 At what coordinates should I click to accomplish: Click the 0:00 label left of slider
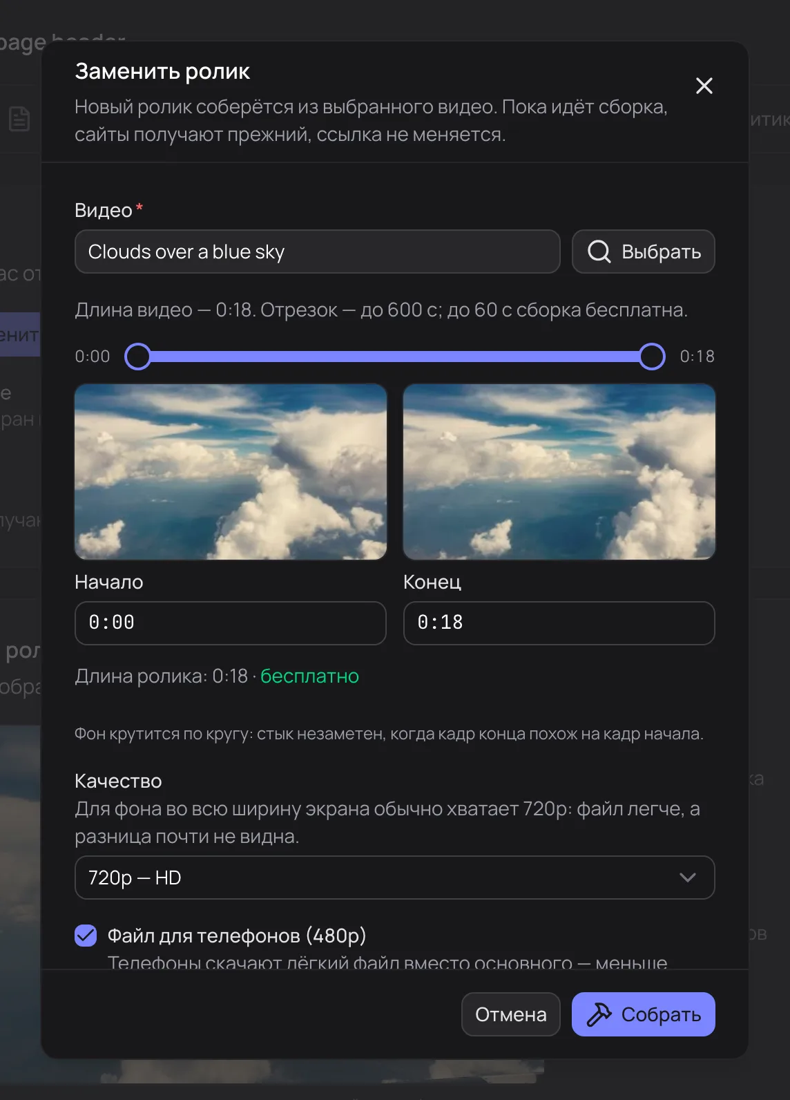coord(93,357)
